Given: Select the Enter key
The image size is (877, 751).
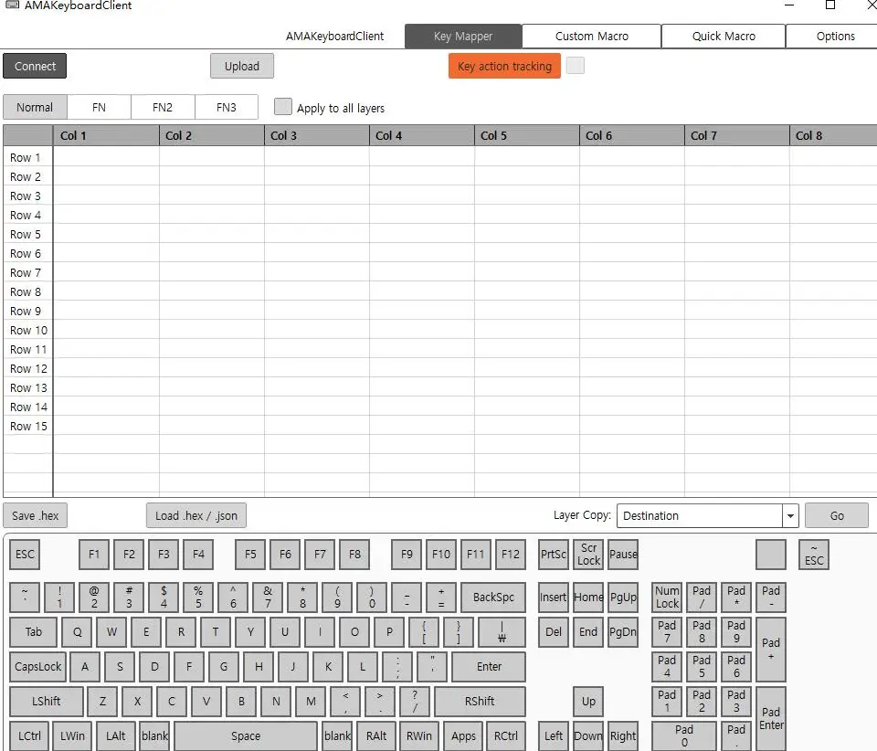Looking at the screenshot, I should click(x=489, y=667).
